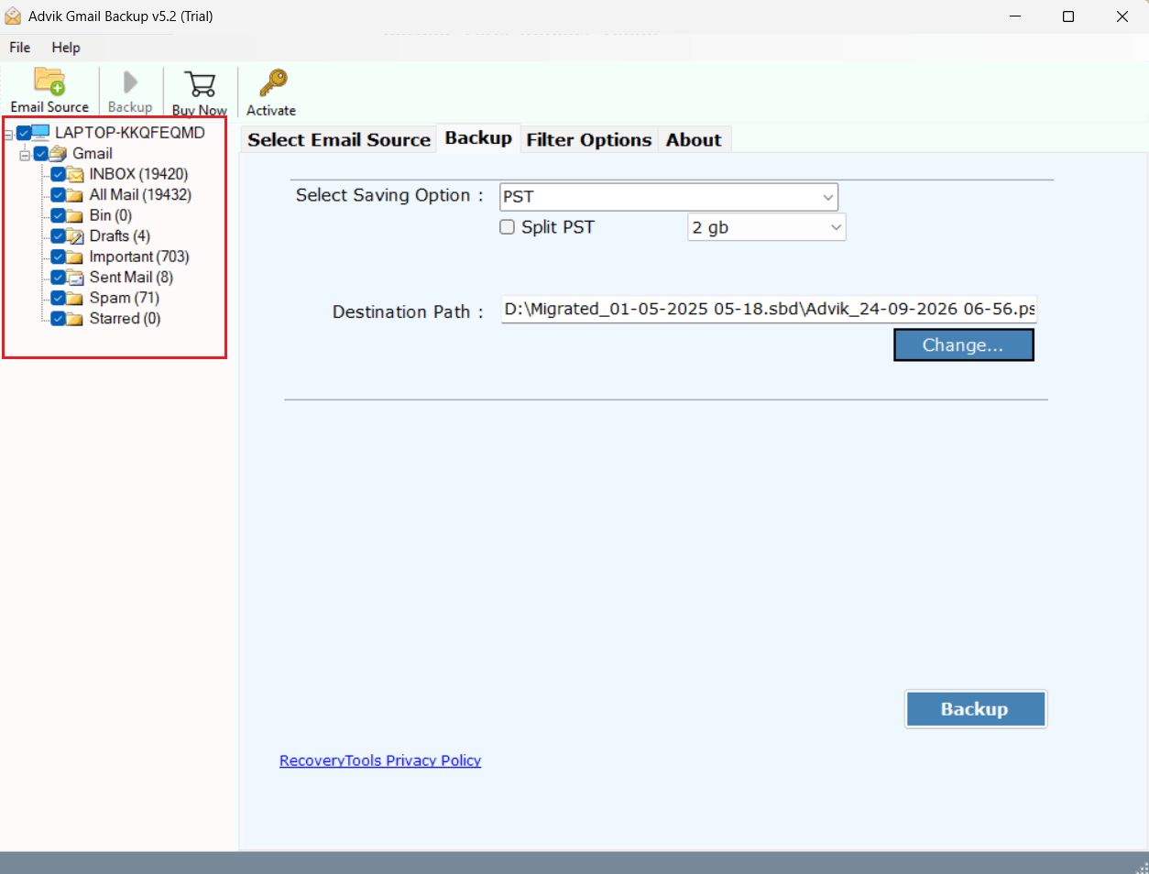Click the Destination Path input field
The height and width of the screenshot is (874, 1149).
[x=769, y=310]
